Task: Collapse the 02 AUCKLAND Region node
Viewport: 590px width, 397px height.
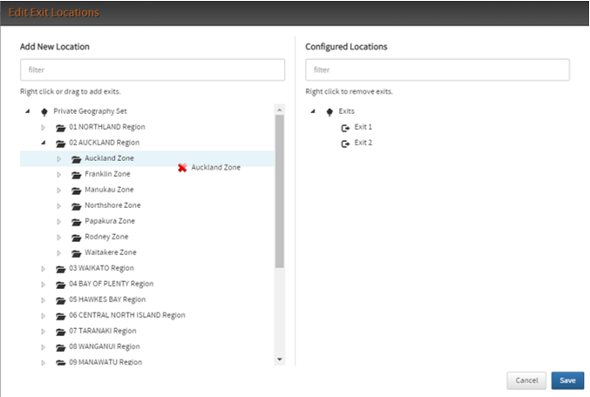Action: [x=44, y=143]
